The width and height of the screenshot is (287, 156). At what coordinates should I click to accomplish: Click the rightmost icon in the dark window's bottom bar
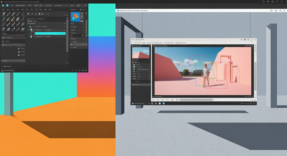pos(86,71)
